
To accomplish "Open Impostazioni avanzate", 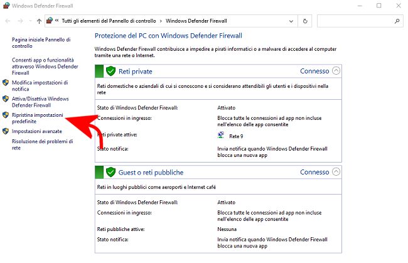I will tap(36, 131).
